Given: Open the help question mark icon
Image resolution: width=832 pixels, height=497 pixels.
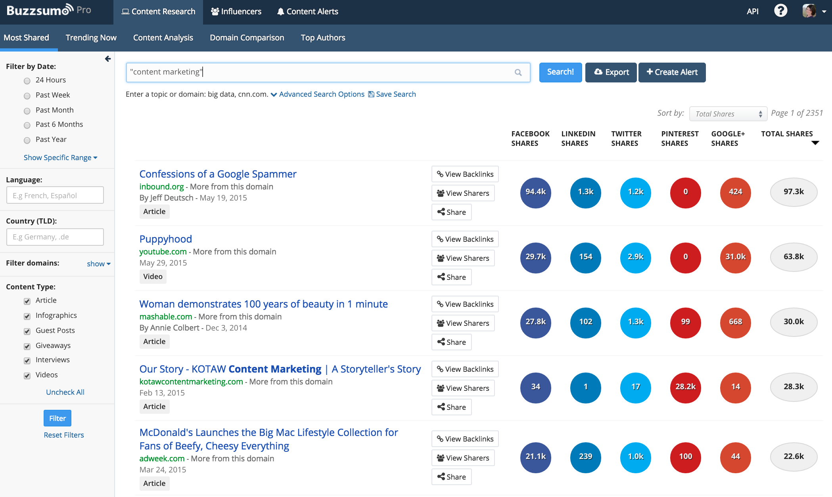Looking at the screenshot, I should tap(780, 11).
